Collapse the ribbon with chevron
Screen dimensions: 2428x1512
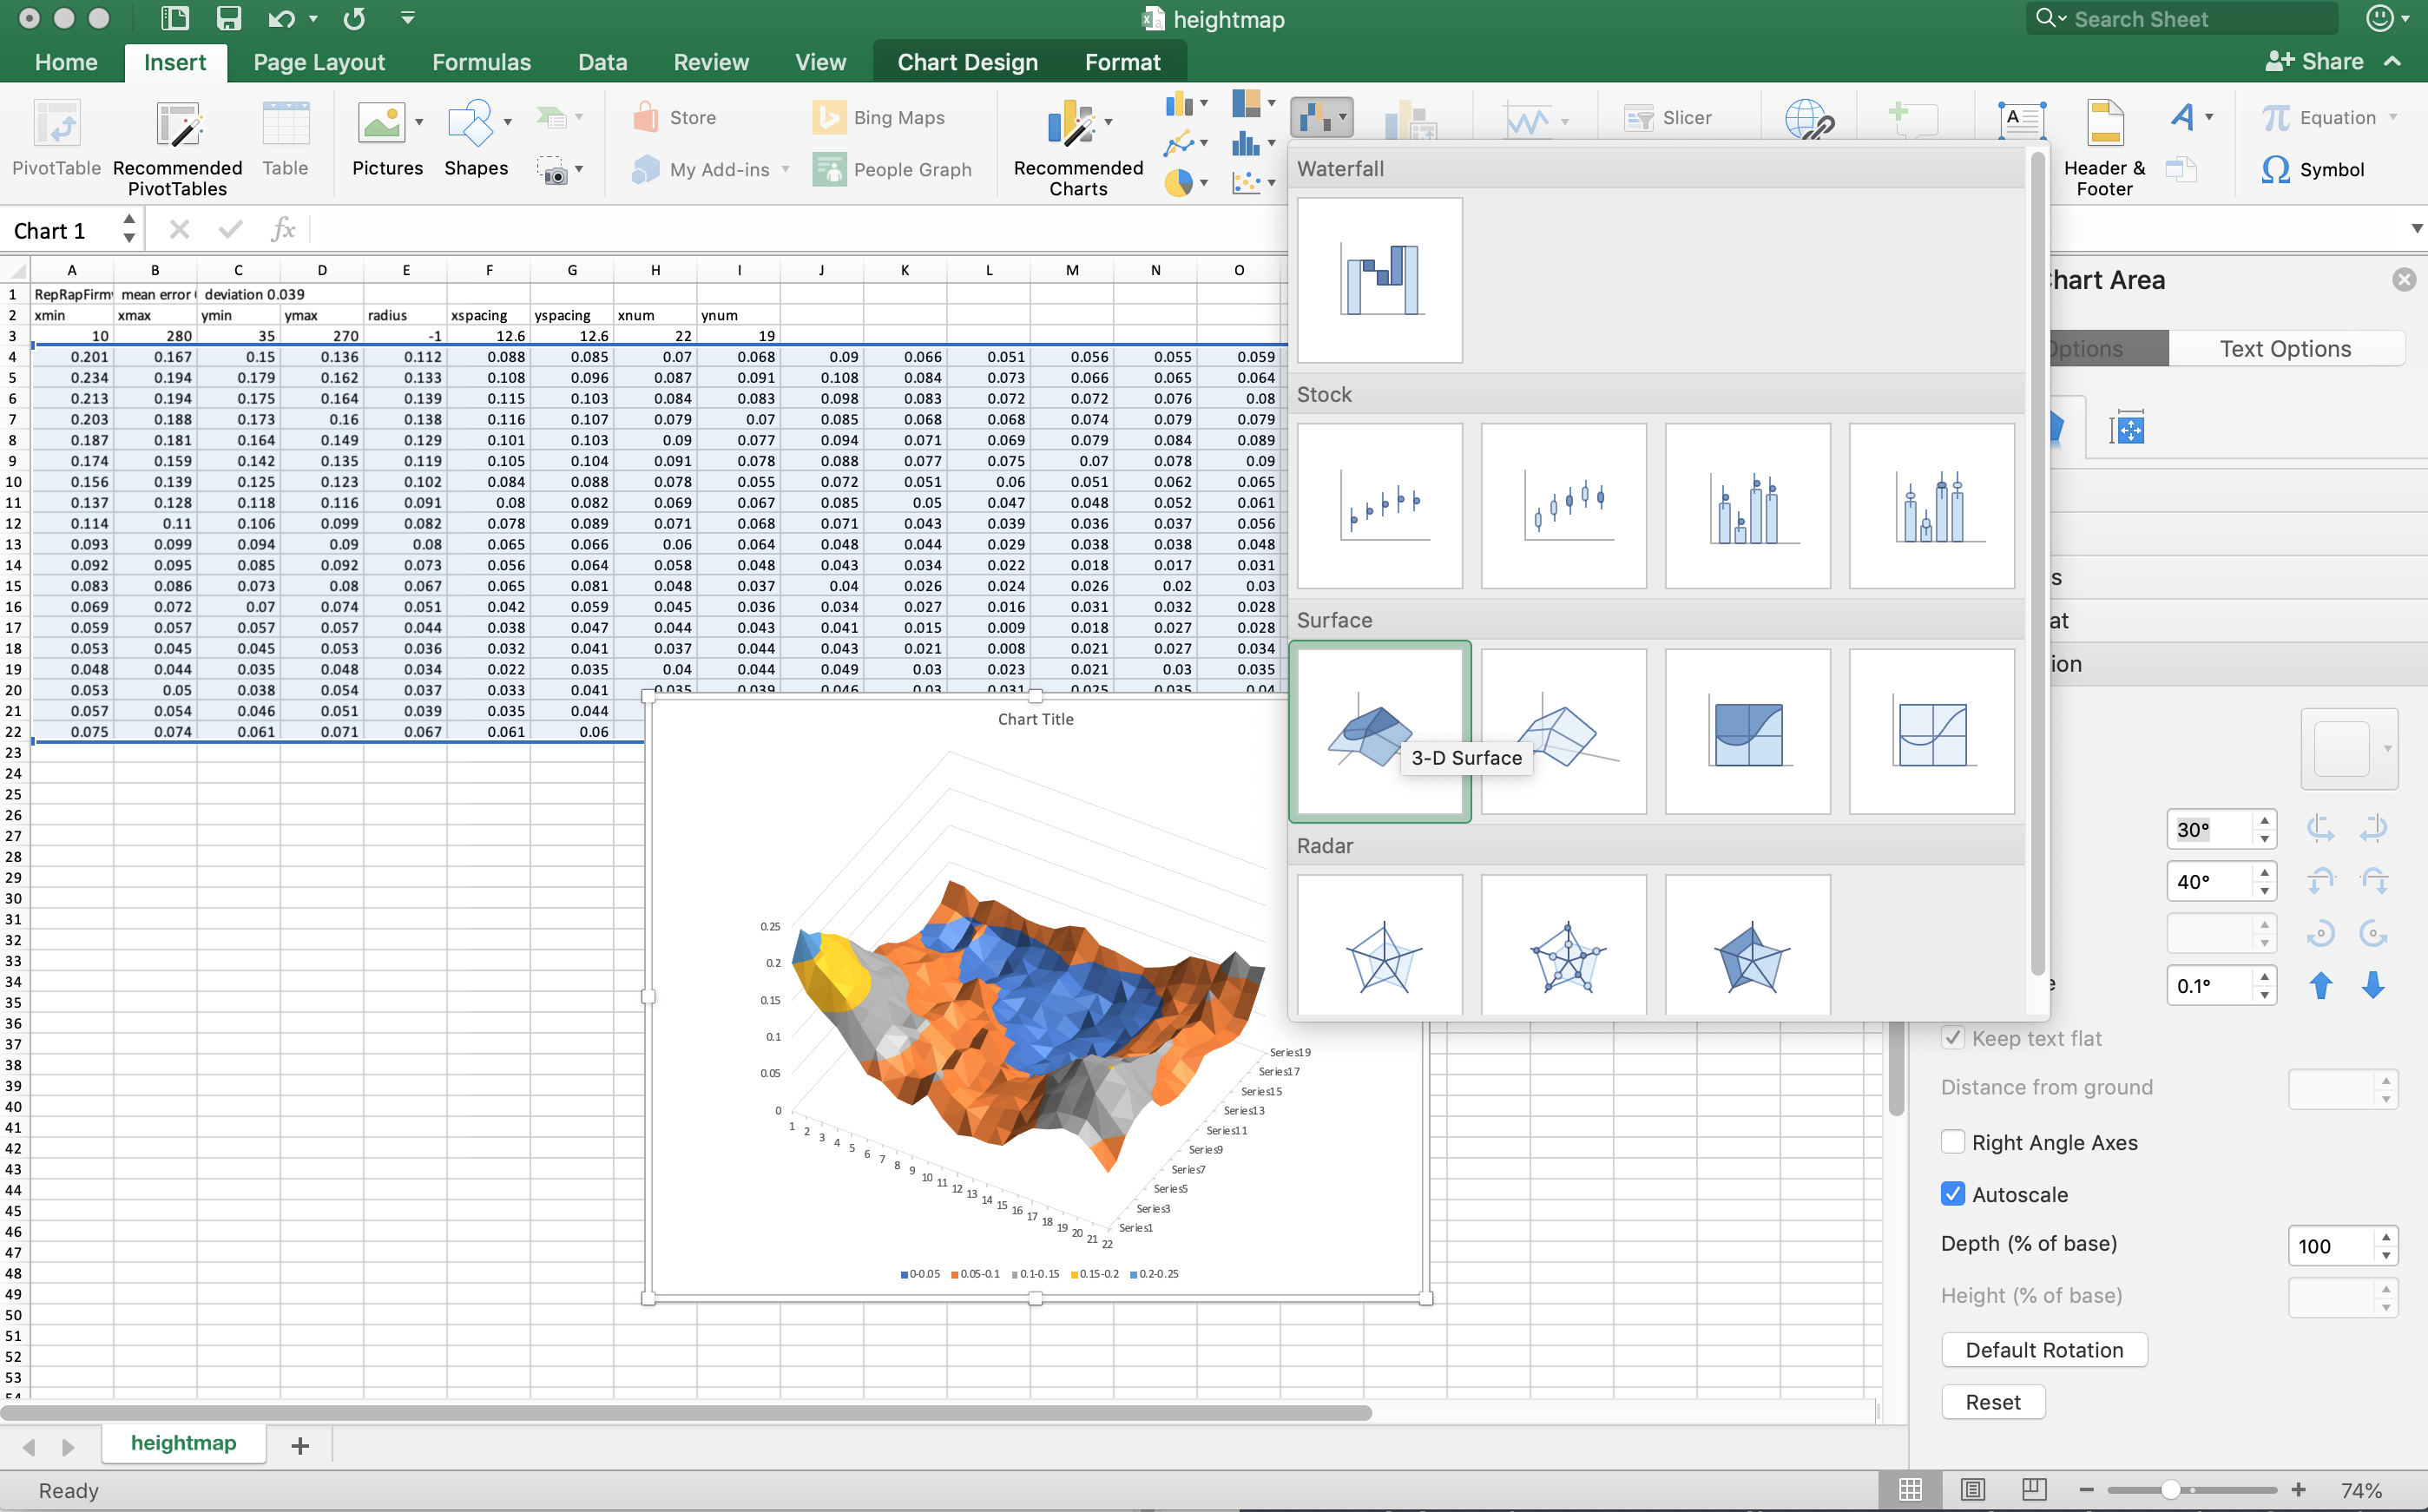click(x=2392, y=61)
